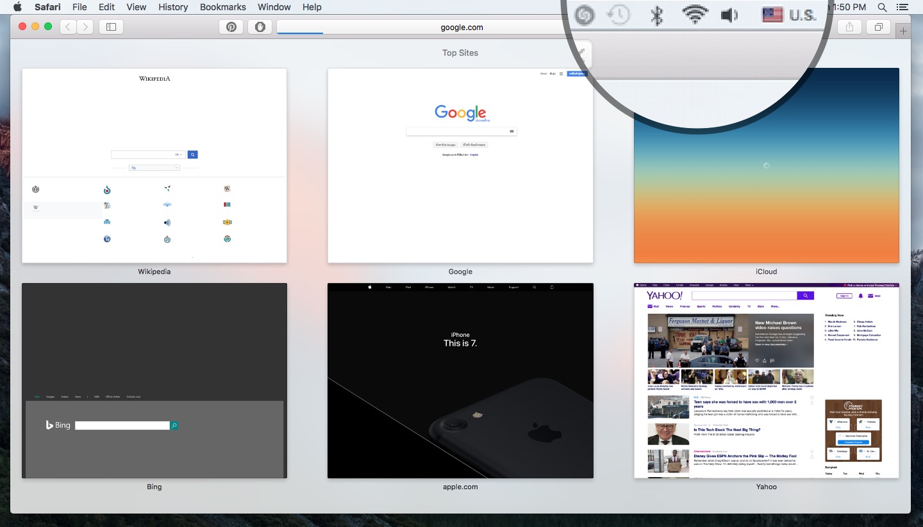Image resolution: width=923 pixels, height=527 pixels.
Task: Go forward to the next page
Action: [x=85, y=27]
